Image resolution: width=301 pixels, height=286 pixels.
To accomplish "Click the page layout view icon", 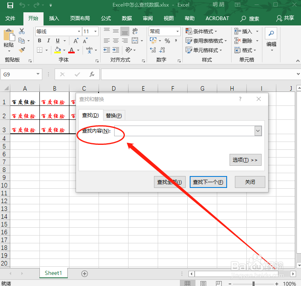I will point(203,283).
